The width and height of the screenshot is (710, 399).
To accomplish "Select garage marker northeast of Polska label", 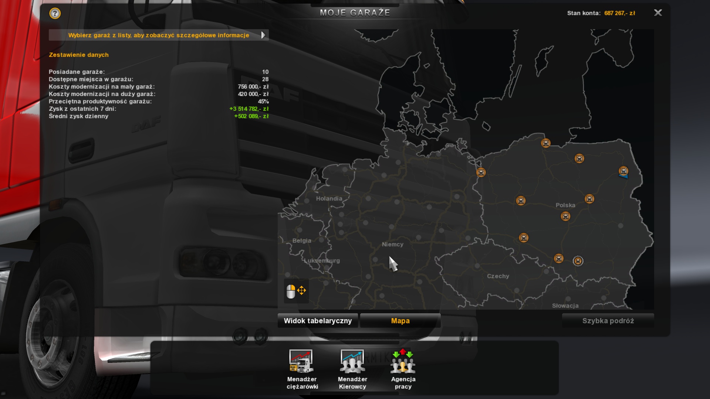I will [589, 199].
